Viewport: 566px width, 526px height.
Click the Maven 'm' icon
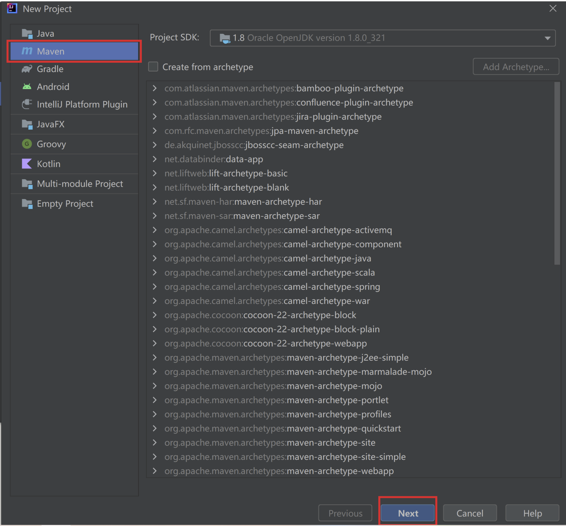pyautogui.click(x=27, y=51)
